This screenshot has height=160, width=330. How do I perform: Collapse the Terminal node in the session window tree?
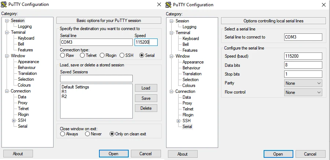7,32
